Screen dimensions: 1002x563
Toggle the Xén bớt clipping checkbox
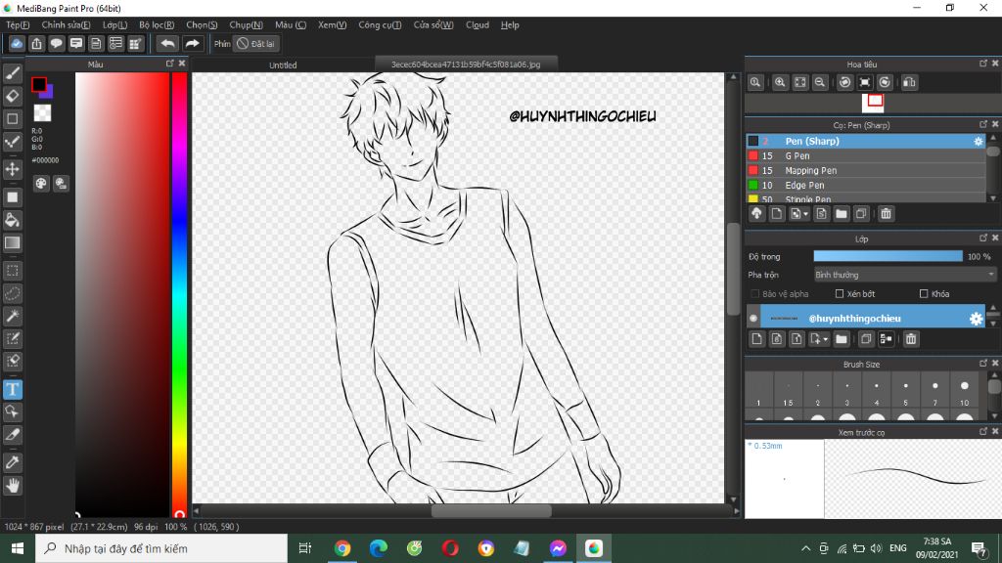pyautogui.click(x=840, y=293)
